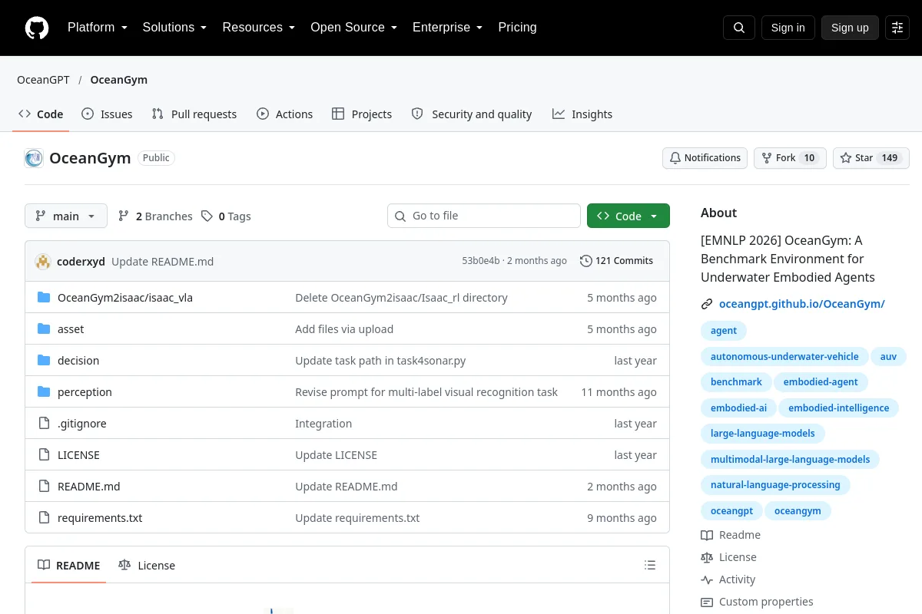Click the star icon in the Star button
This screenshot has width=922, height=614.
[x=846, y=158]
